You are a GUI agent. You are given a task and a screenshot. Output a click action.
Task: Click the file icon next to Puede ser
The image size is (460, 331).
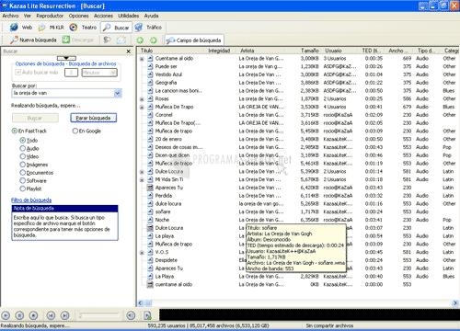pos(150,66)
